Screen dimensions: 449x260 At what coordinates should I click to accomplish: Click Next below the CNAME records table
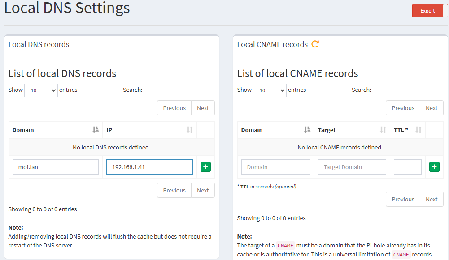[432, 199]
